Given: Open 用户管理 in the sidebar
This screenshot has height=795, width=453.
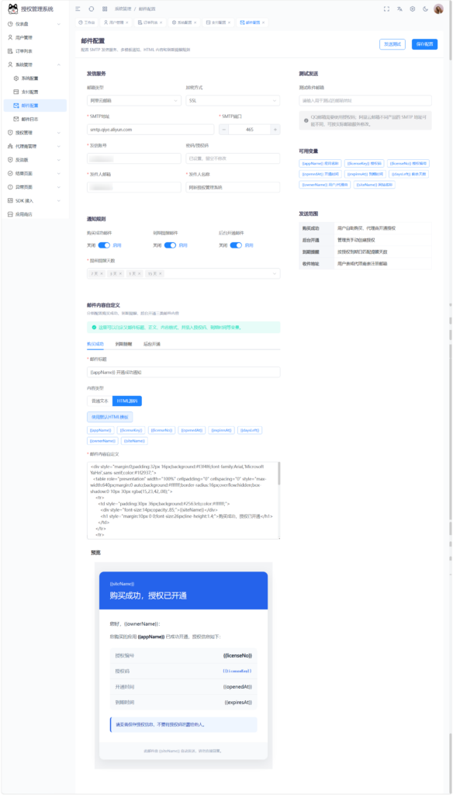Looking at the screenshot, I should pos(34,37).
